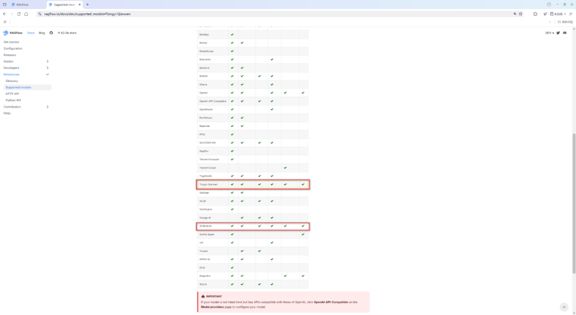Click the 62.5k stars link
This screenshot has height=315, width=576.
[x=67, y=33]
